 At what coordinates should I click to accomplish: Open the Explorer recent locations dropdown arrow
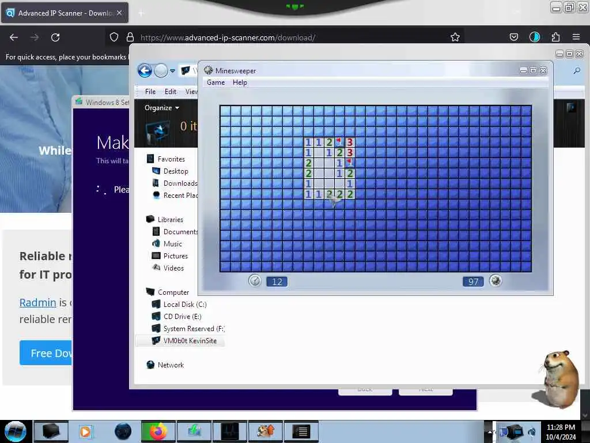pos(172,71)
